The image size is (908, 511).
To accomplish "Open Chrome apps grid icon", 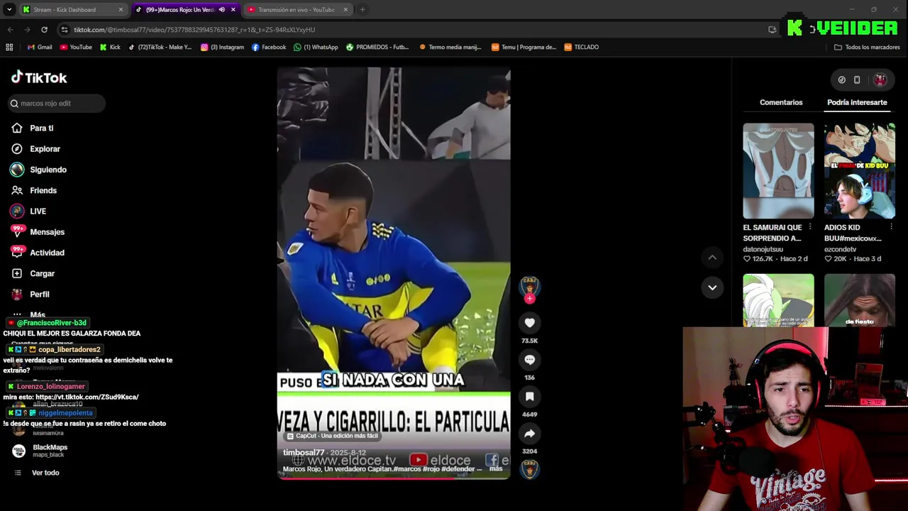I will [9, 47].
